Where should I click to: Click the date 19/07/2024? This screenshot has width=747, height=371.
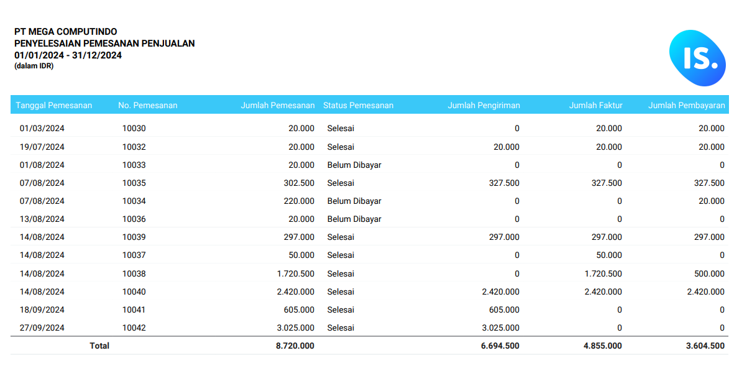(42, 147)
